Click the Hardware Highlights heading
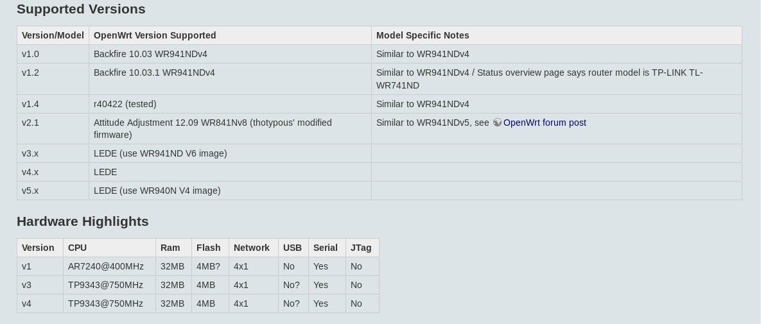761x324 pixels. point(82,221)
